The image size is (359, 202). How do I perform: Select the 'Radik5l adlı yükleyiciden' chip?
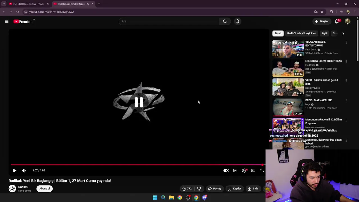[302, 33]
